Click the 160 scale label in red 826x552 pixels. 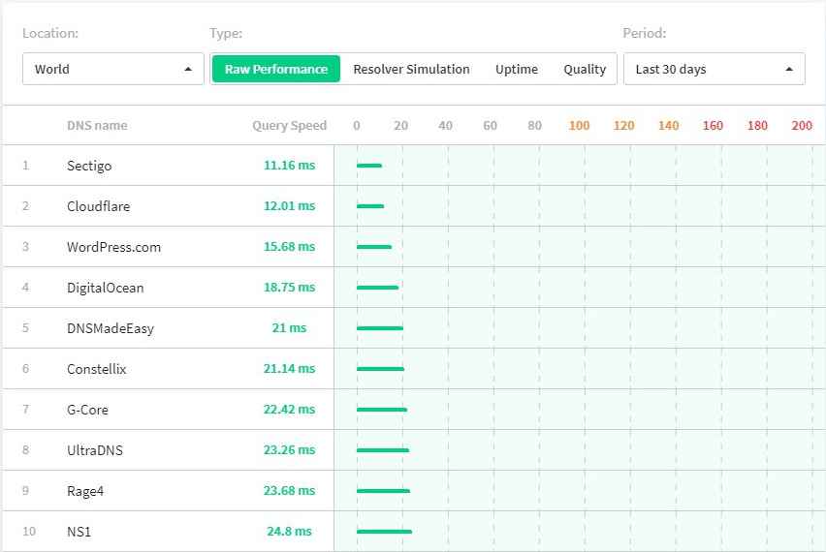pos(713,125)
